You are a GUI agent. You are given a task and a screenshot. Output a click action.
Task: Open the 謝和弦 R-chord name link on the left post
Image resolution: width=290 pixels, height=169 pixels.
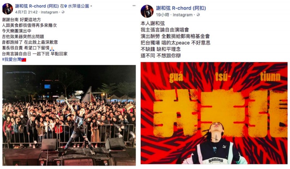pos(37,6)
